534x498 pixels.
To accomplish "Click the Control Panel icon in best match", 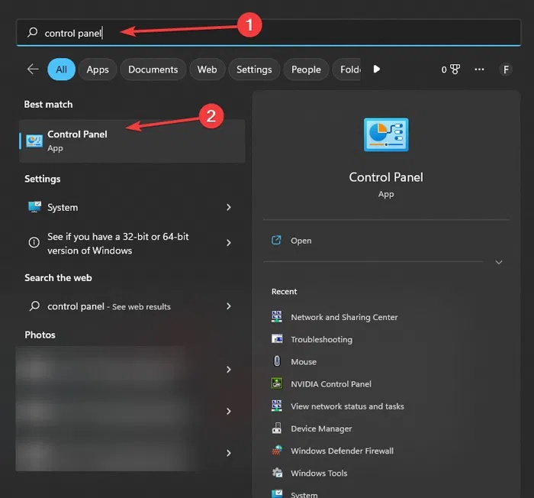I will pyautogui.click(x=34, y=141).
